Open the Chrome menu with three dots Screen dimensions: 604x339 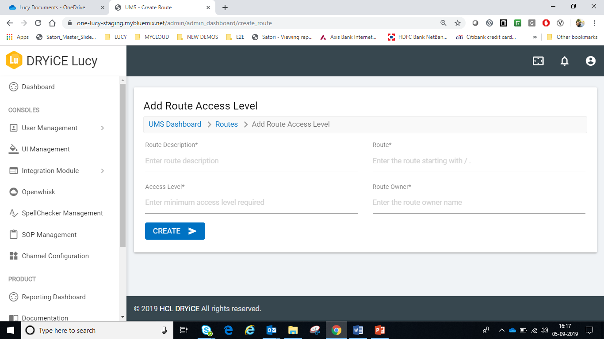(595, 23)
